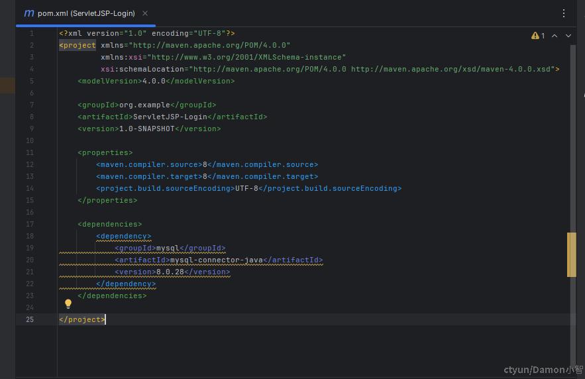The height and width of the screenshot is (379, 585).
Task: Click the opening <project tag on line 2
Action: (x=78, y=45)
